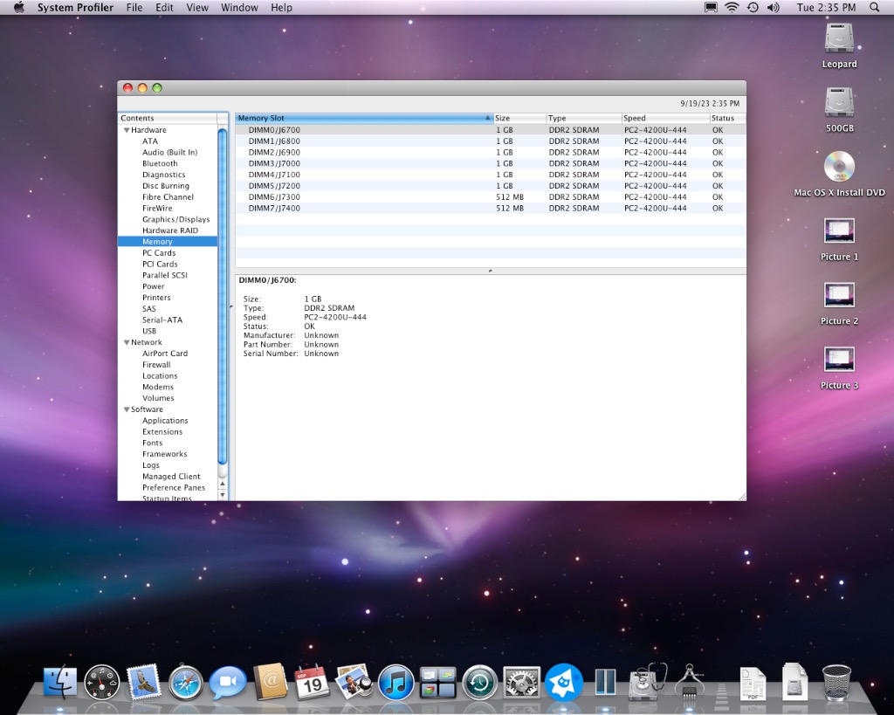
Task: Open the 500GB drive on desktop
Action: 839,103
